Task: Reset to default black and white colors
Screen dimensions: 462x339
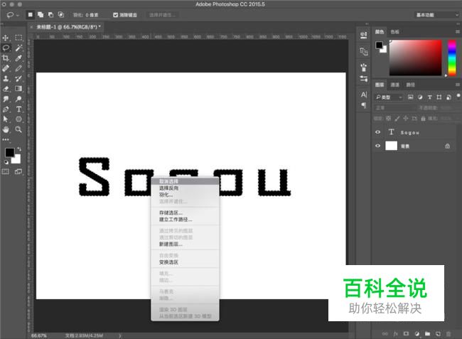Action: [6, 162]
